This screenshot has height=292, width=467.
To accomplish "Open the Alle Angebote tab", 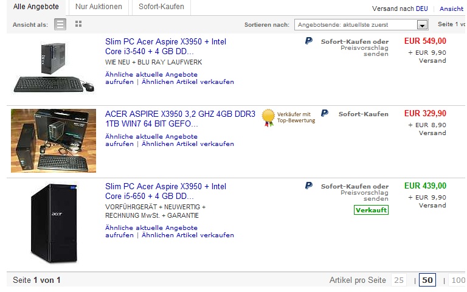I will (x=36, y=7).
